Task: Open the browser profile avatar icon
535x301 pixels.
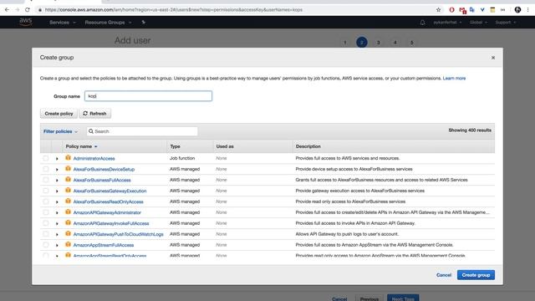Action: [x=517, y=10]
